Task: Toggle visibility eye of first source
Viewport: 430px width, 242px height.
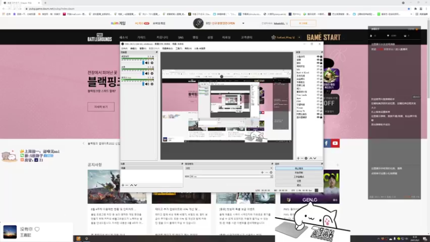Action: [x=318, y=56]
